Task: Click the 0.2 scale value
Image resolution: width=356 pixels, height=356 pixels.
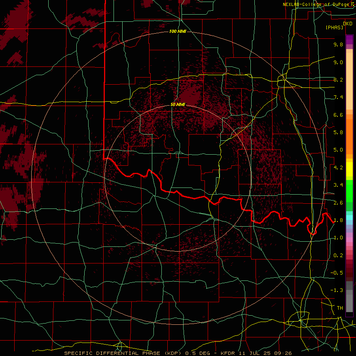Action: pos(338,256)
